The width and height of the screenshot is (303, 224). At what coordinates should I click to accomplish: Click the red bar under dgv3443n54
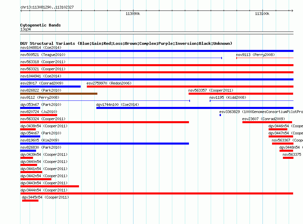pyautogui.click(x=50, y=186)
